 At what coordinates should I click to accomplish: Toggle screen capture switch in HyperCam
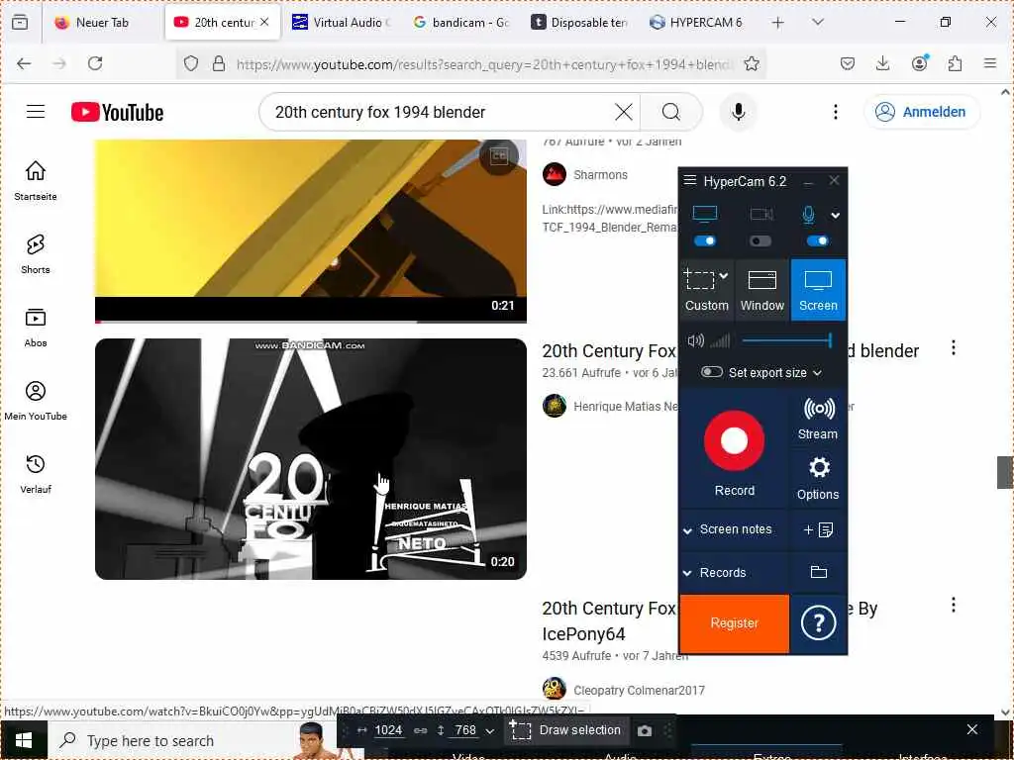point(704,241)
